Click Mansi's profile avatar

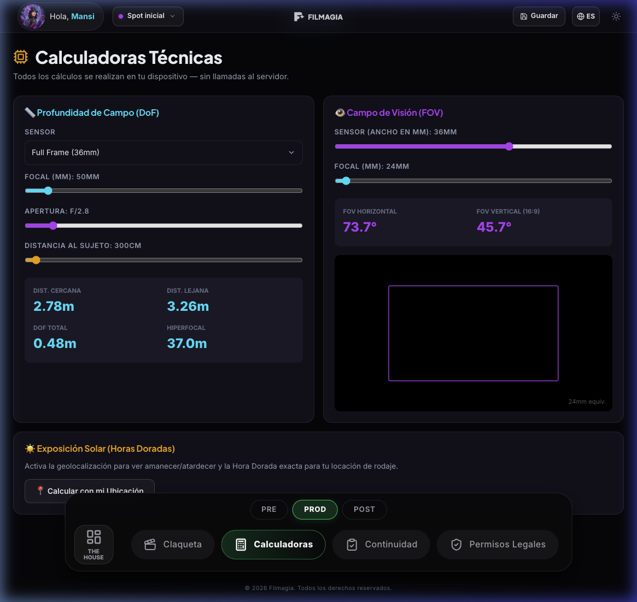tap(32, 16)
